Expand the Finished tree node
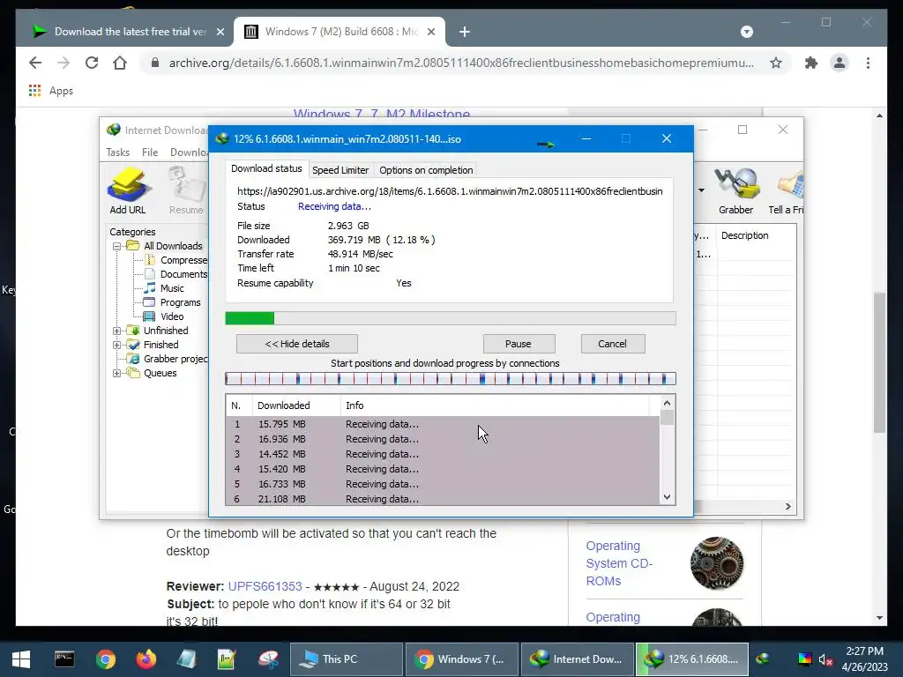This screenshot has height=677, width=903. pyautogui.click(x=117, y=345)
